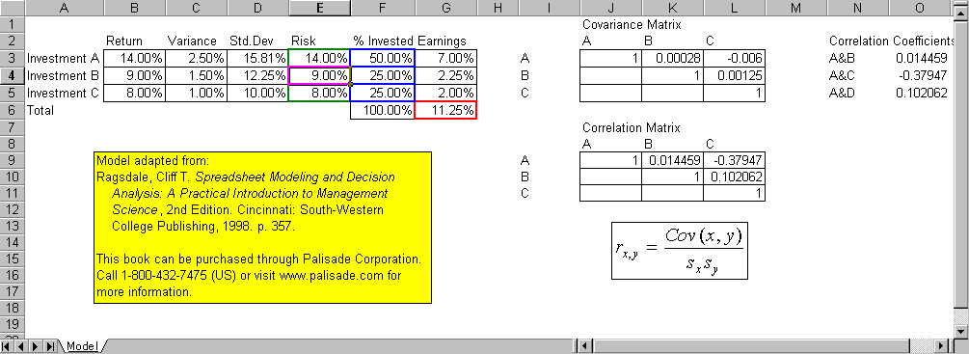
Task: Select the 2.50% variance cell
Action: pyautogui.click(x=196, y=59)
